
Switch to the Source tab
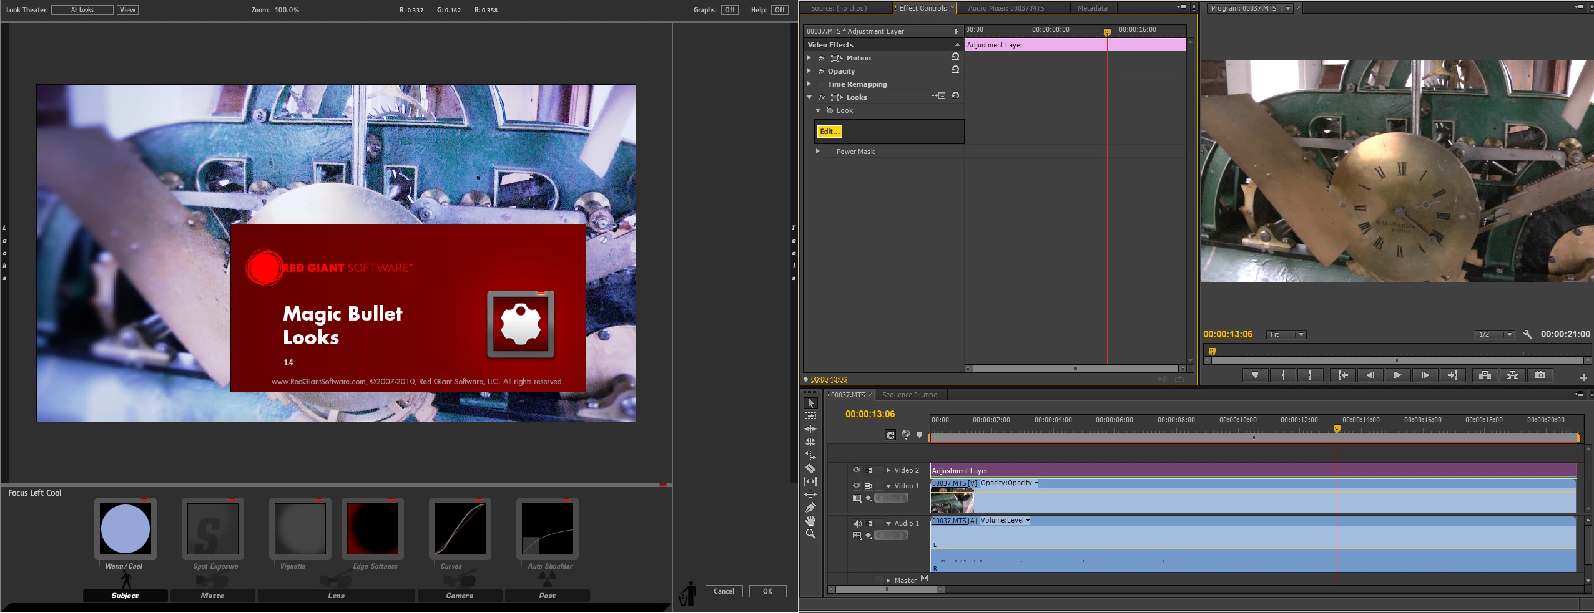(839, 8)
